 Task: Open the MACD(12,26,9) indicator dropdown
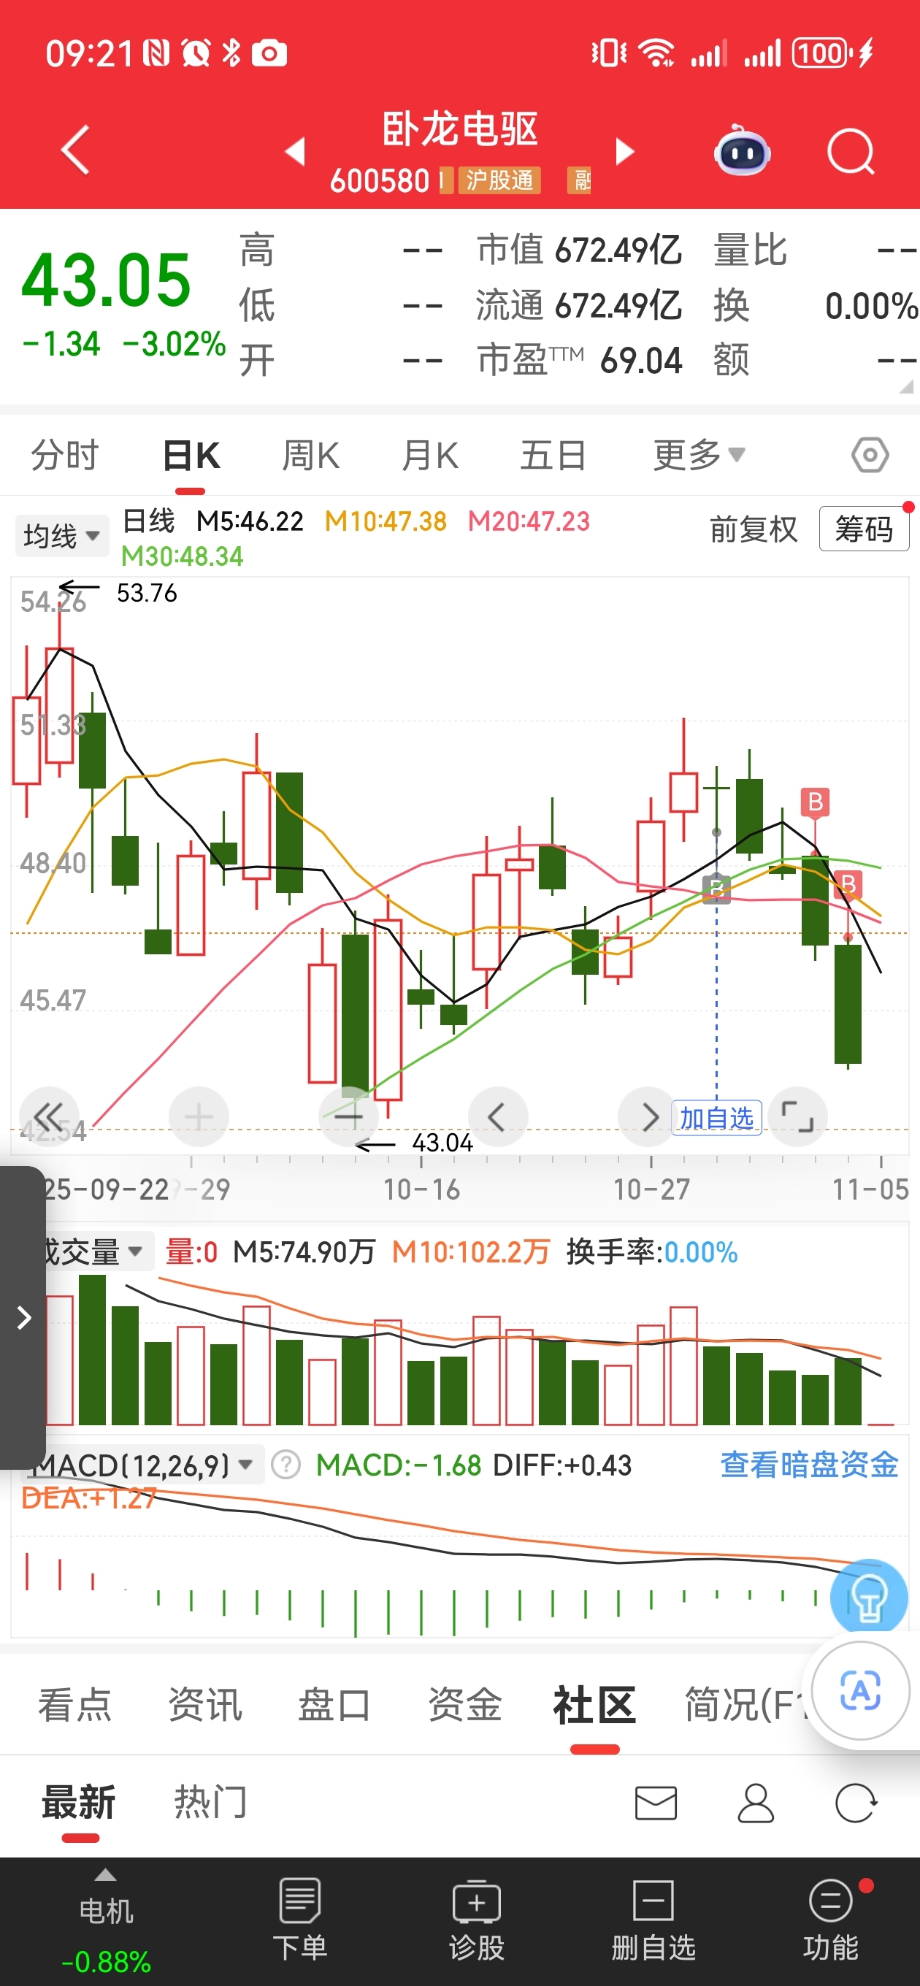[x=142, y=1464]
